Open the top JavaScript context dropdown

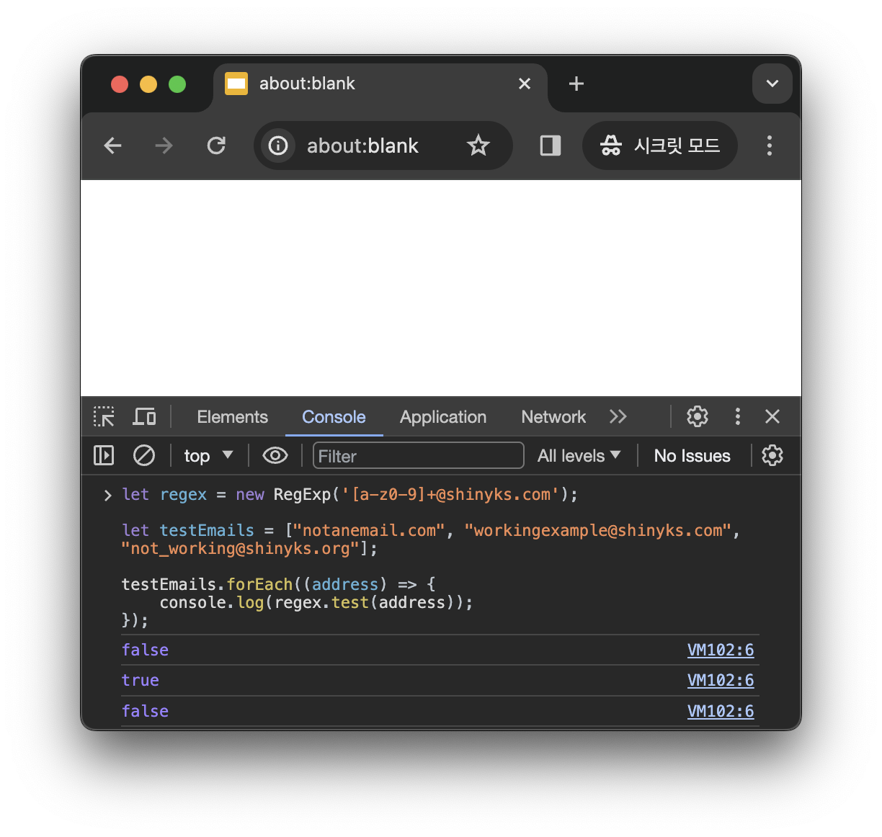tap(208, 455)
